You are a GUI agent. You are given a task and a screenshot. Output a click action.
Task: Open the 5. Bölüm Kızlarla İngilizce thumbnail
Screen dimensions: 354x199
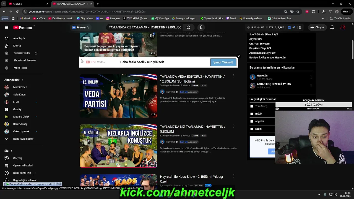point(118,146)
